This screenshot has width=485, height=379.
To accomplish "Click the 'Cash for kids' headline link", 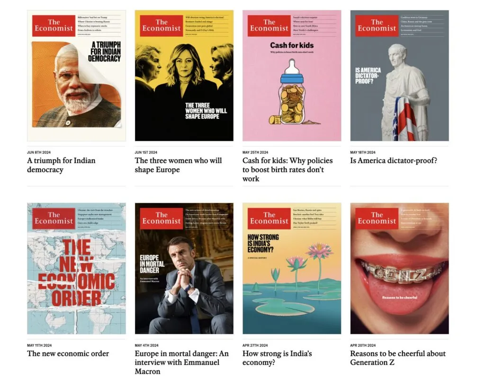I will tap(287, 170).
